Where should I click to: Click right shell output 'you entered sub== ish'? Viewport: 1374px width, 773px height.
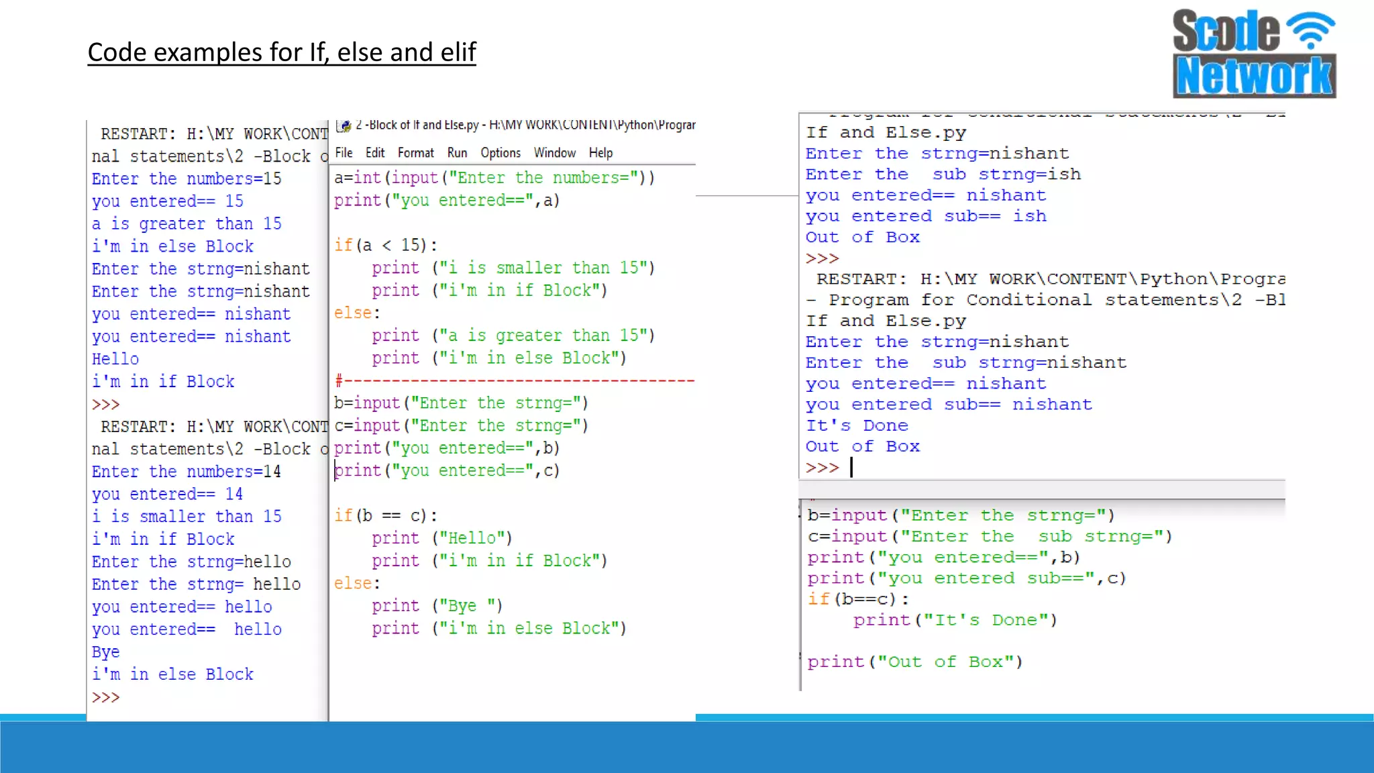pos(926,216)
